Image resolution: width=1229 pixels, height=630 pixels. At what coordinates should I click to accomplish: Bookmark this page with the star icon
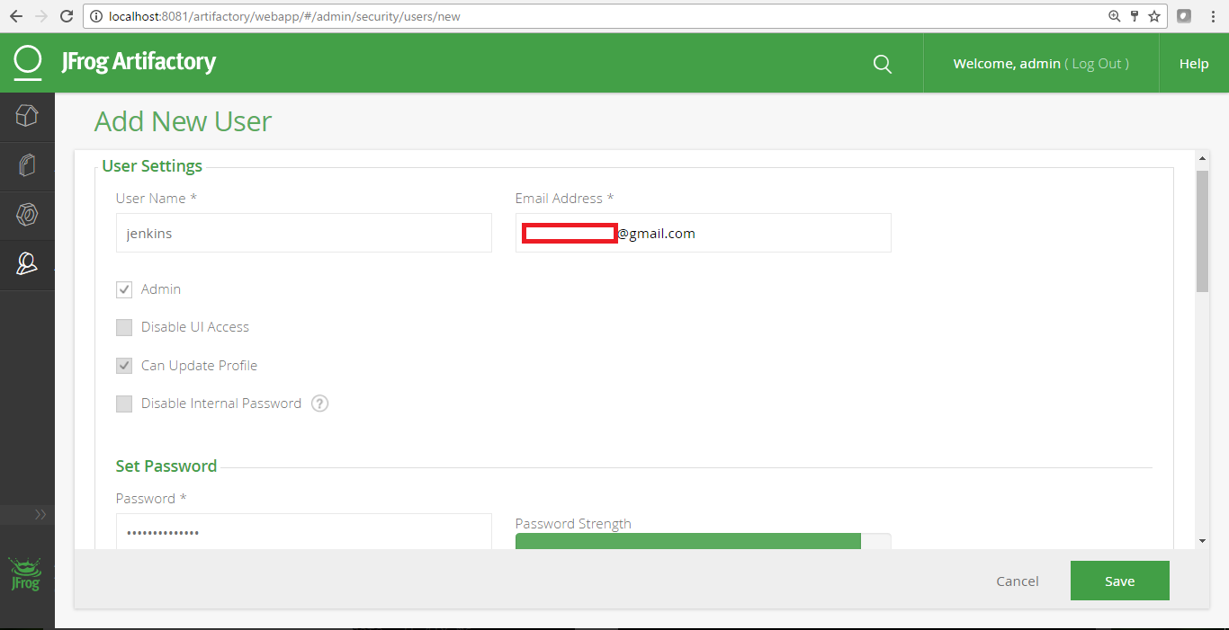click(x=1154, y=16)
